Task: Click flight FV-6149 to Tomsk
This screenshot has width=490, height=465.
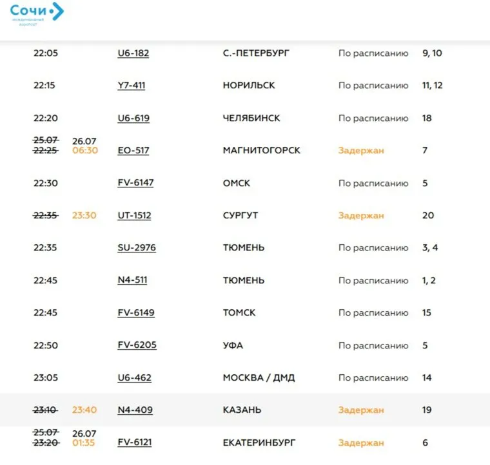Action: [x=135, y=312]
